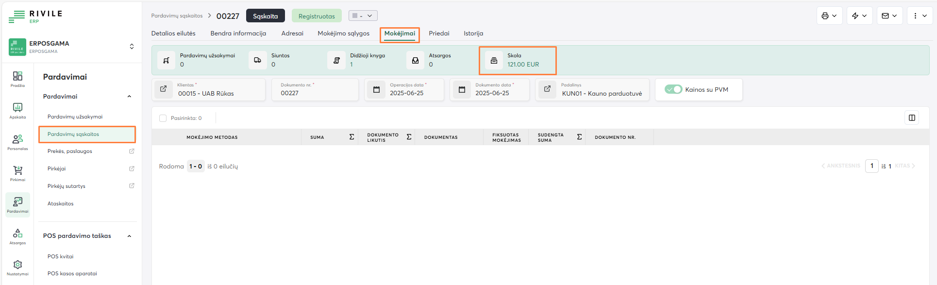The width and height of the screenshot is (937, 285).
Task: Click the Skola 121.00 EUR link
Action: coord(523,65)
